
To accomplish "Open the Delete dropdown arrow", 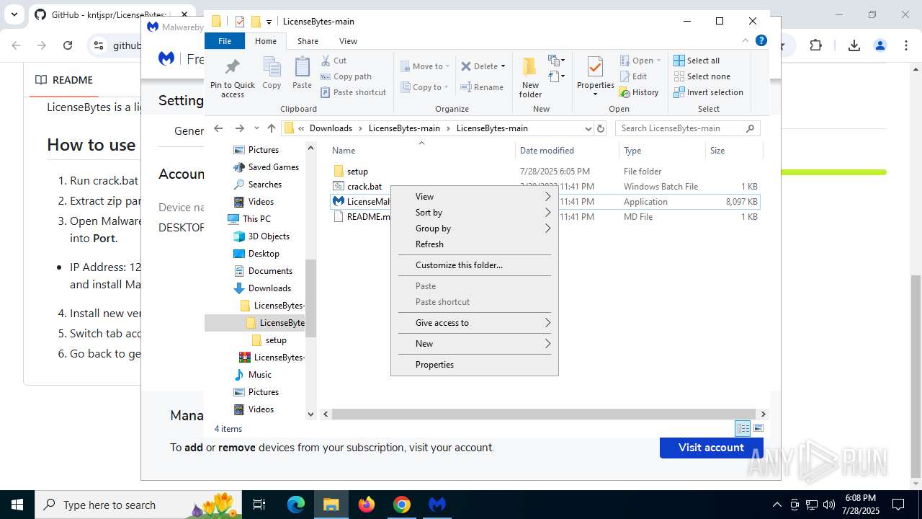I will click(x=503, y=66).
